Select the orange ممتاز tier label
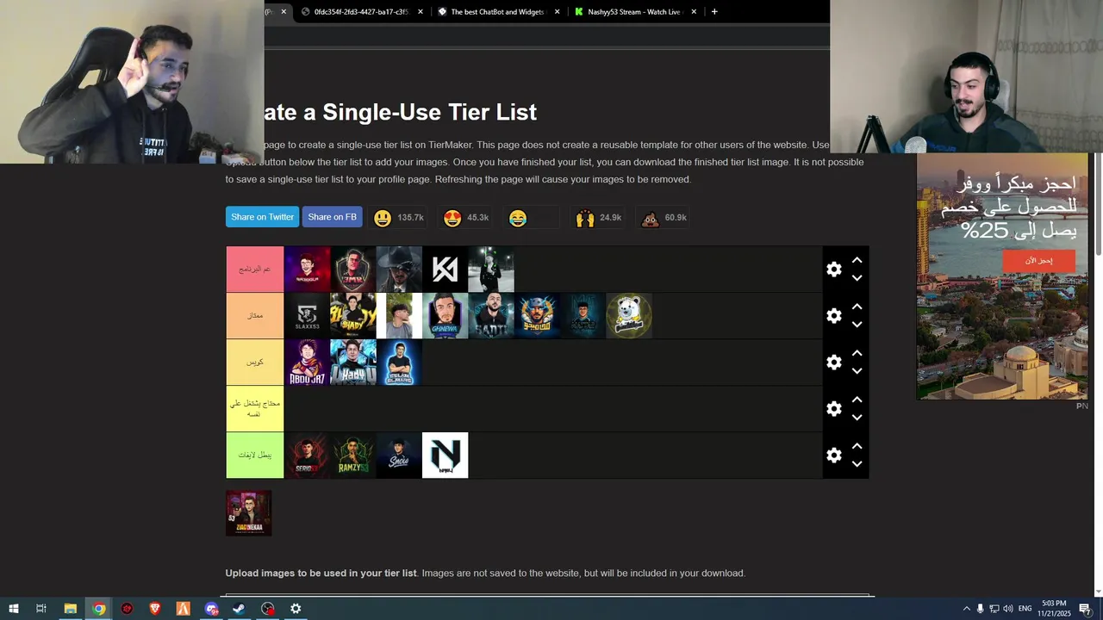Screen dimensions: 1103x620 pyautogui.click(x=255, y=316)
